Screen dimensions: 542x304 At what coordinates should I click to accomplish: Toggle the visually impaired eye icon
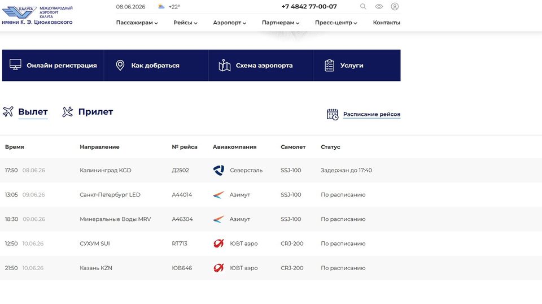(x=379, y=7)
